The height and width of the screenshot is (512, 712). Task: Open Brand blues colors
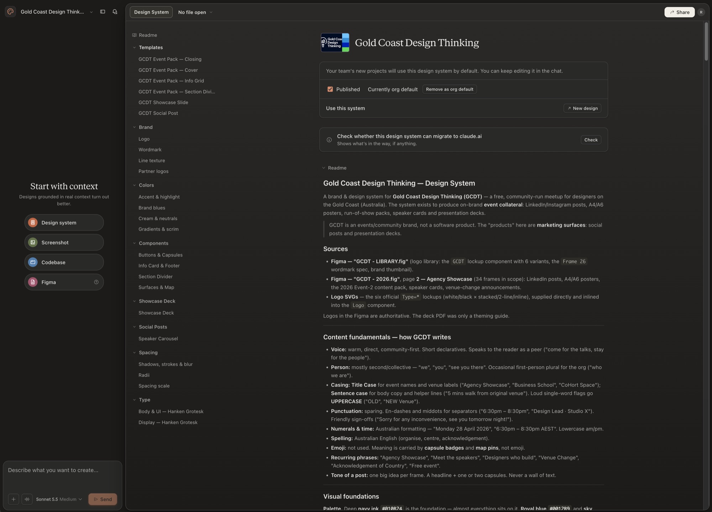[152, 208]
